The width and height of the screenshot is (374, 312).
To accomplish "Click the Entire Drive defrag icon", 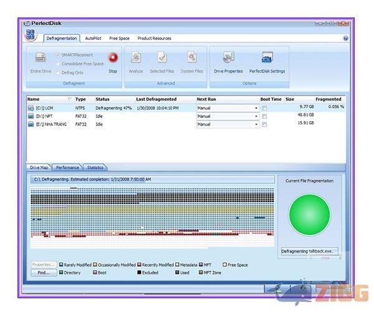I will 41,57.
